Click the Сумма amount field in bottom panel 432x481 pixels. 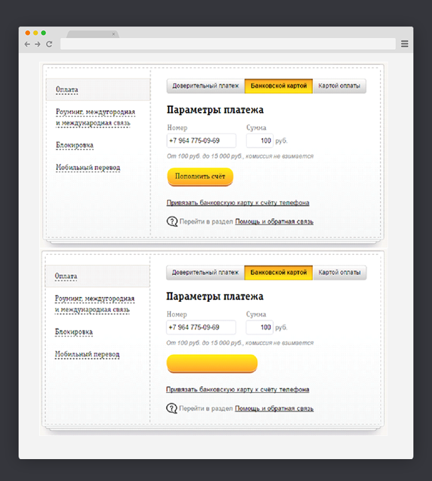tap(259, 327)
